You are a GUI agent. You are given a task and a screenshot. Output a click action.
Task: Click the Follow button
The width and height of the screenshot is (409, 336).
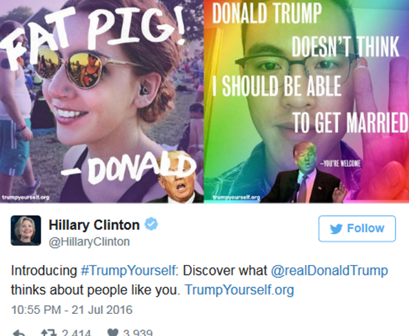tap(357, 228)
